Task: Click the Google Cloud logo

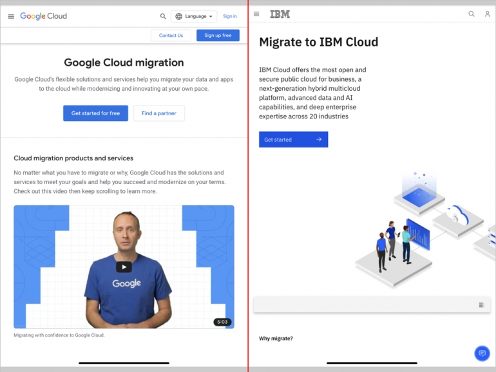Action: pyautogui.click(x=43, y=16)
